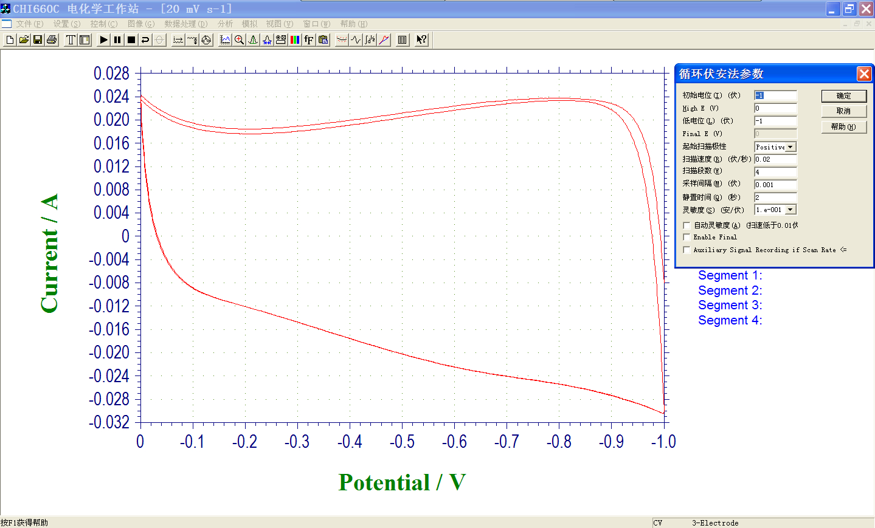Click the 扫描速度 input field
The image size is (875, 528).
tap(775, 159)
